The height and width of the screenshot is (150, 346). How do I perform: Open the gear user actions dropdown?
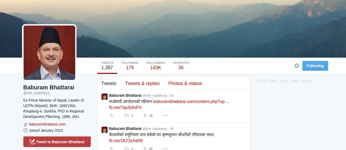tap(297, 66)
